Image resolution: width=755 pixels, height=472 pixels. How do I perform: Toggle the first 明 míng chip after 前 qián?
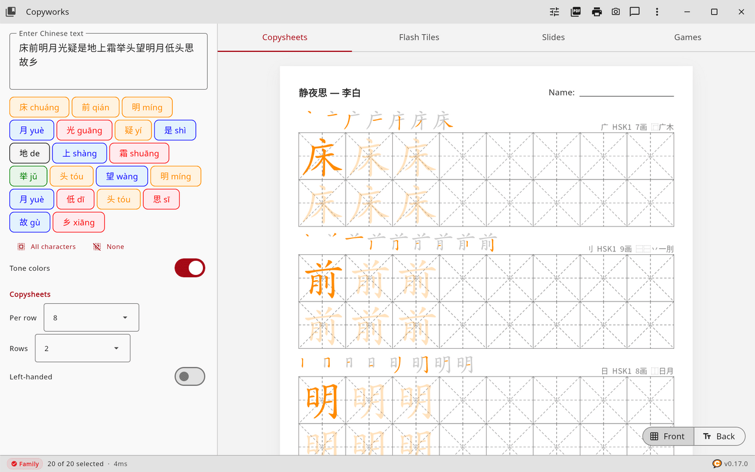point(147,107)
